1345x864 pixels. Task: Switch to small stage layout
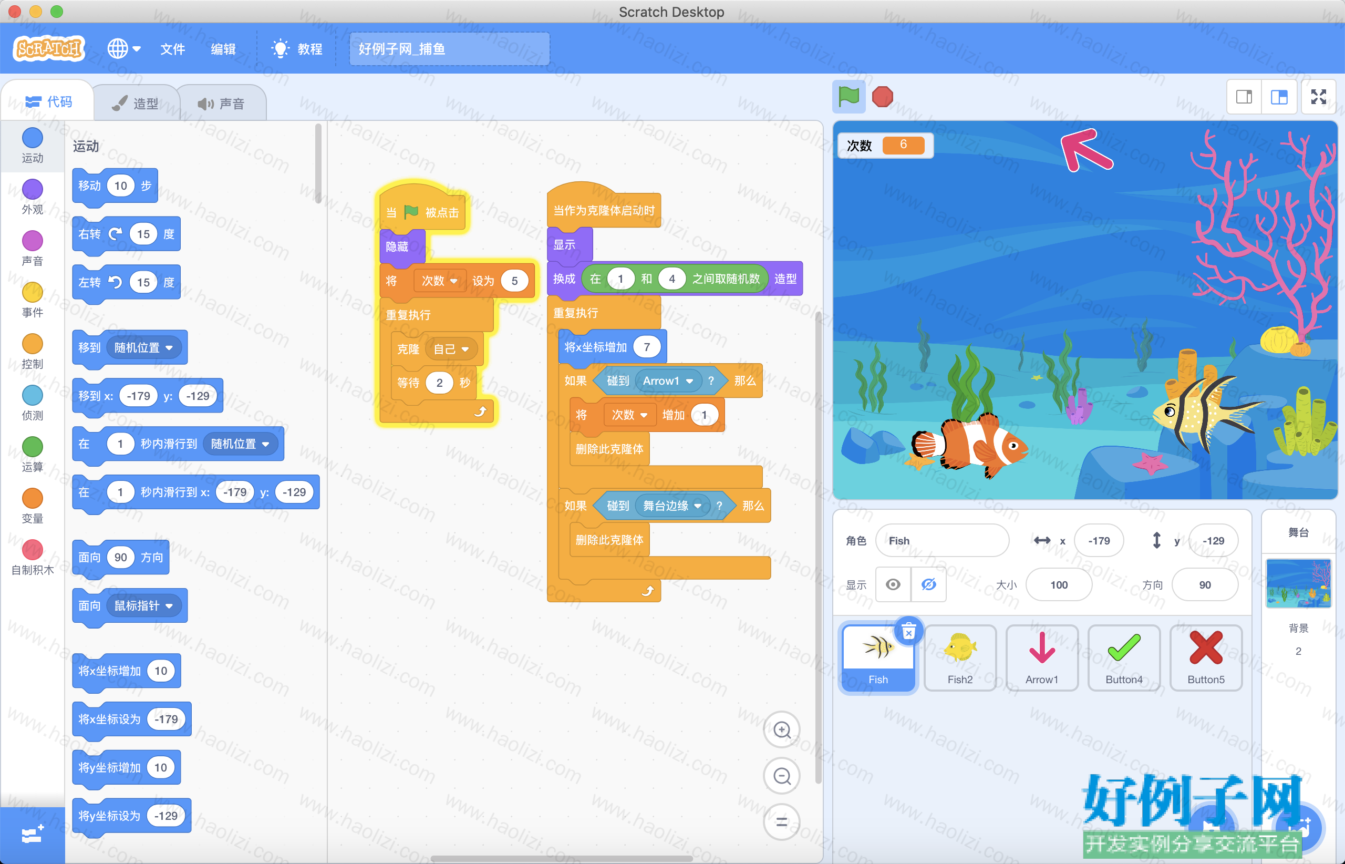coord(1244,97)
